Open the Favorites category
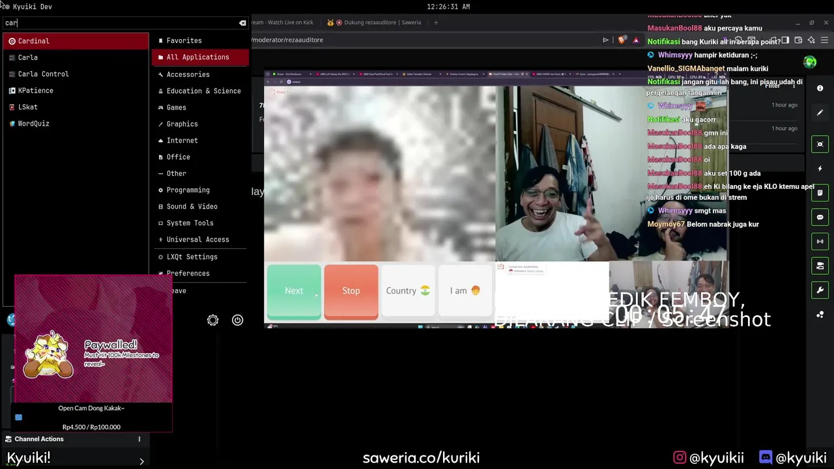The height and width of the screenshot is (469, 834). 200,40
